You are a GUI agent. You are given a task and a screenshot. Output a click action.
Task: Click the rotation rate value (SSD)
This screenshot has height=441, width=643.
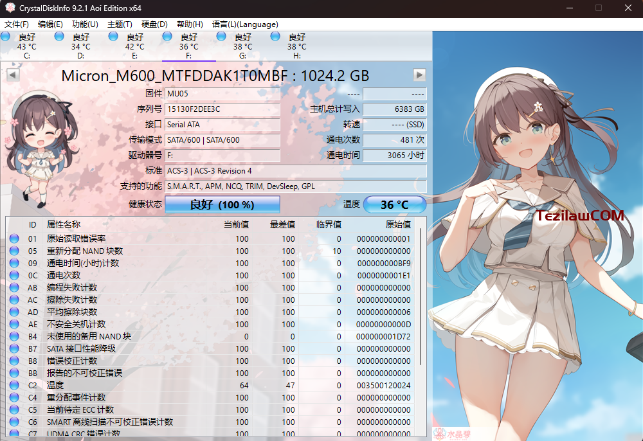395,125
